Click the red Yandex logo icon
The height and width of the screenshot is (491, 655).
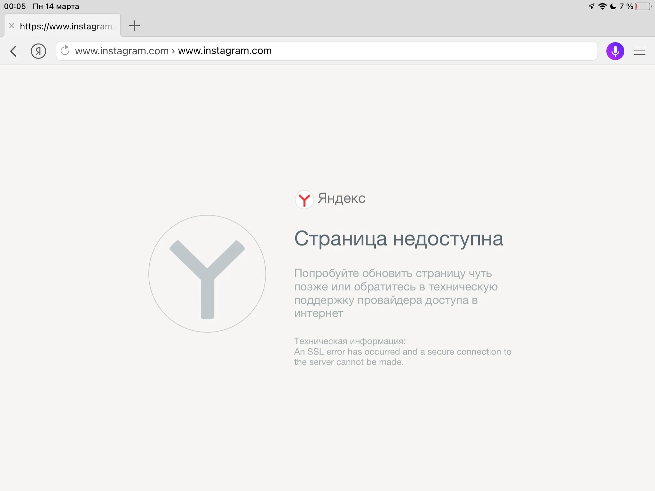304,199
